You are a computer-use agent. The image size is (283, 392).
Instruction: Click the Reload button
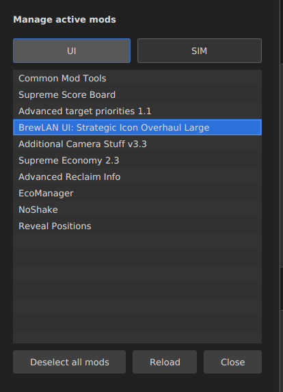165,362
